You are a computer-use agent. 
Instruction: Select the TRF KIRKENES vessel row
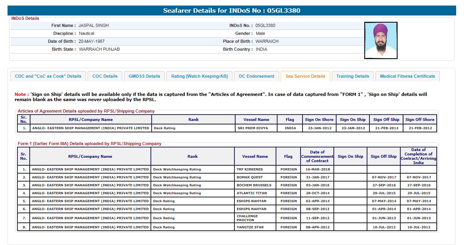249,169
